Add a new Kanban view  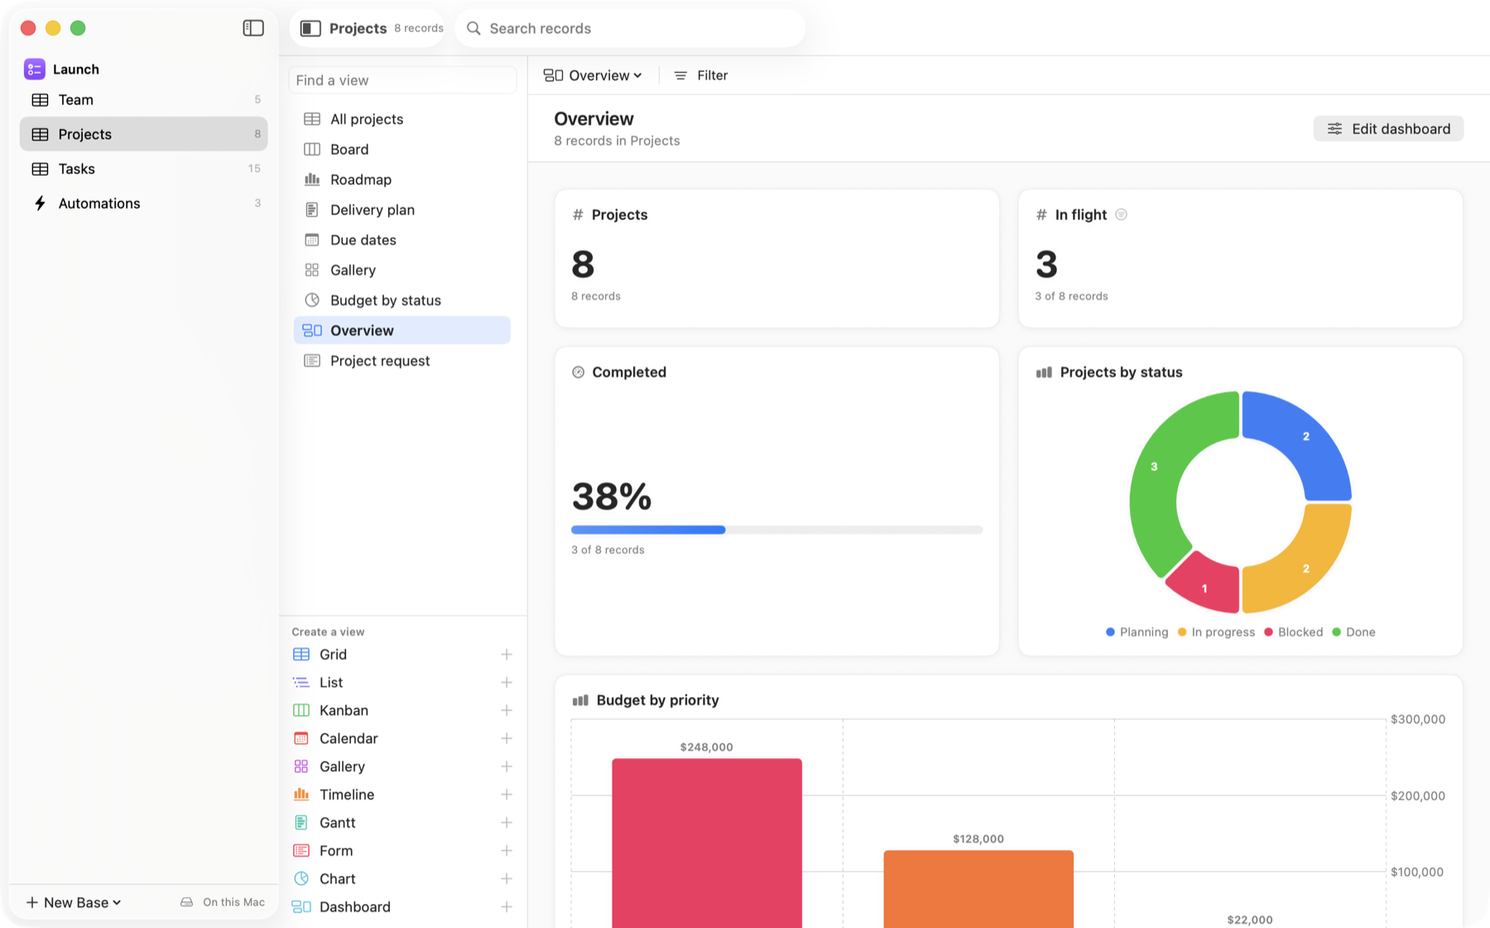(x=506, y=710)
